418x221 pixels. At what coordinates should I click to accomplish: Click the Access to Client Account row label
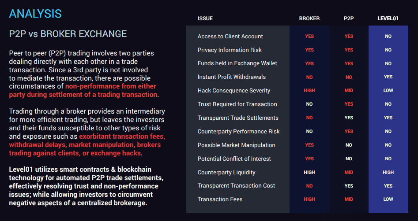pyautogui.click(x=230, y=37)
